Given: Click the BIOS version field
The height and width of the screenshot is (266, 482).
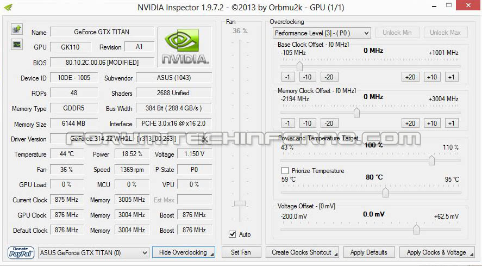Looking at the screenshot, I should 102,63.
